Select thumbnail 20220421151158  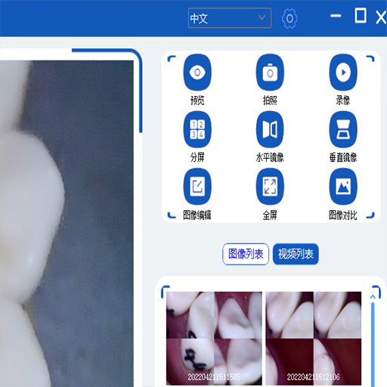point(214,339)
